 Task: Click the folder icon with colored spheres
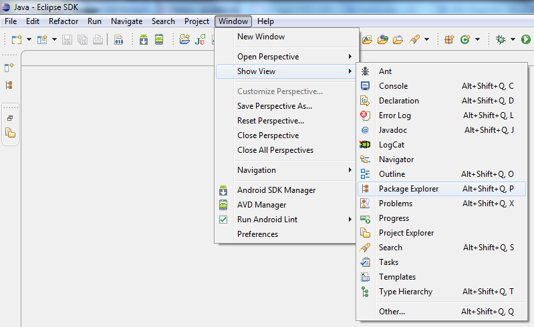click(x=383, y=40)
